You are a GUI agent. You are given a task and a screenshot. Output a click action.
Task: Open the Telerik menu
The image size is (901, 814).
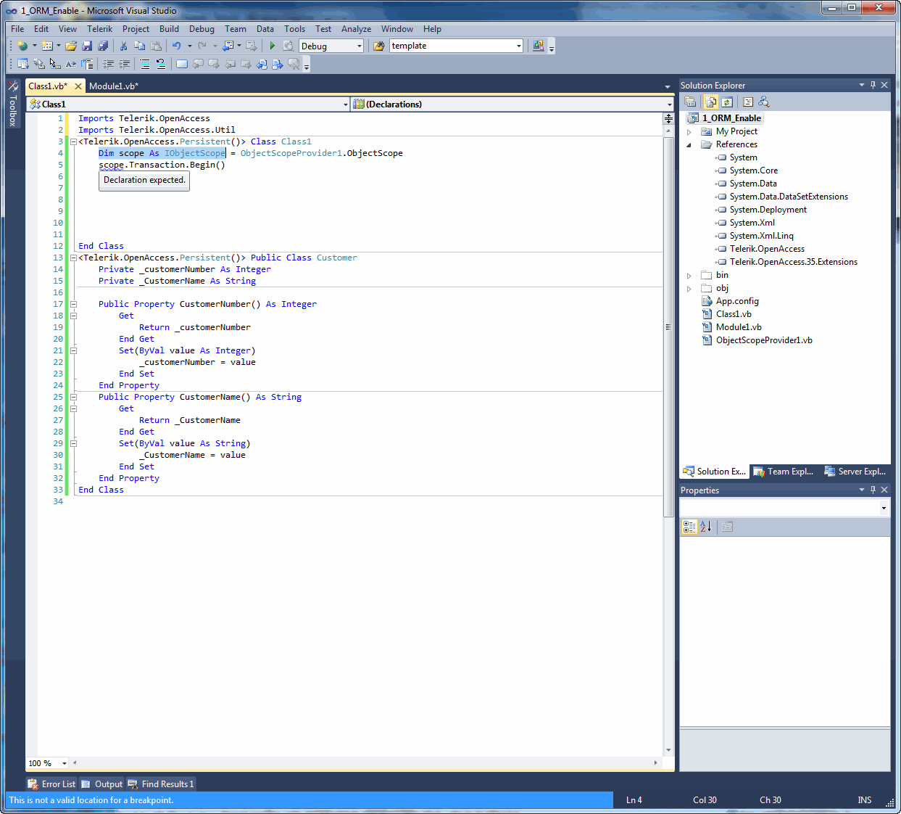click(x=99, y=29)
